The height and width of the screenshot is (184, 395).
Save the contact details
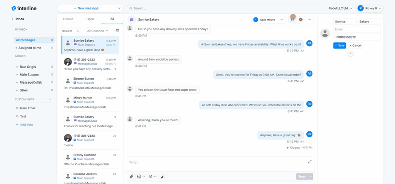pos(339,45)
